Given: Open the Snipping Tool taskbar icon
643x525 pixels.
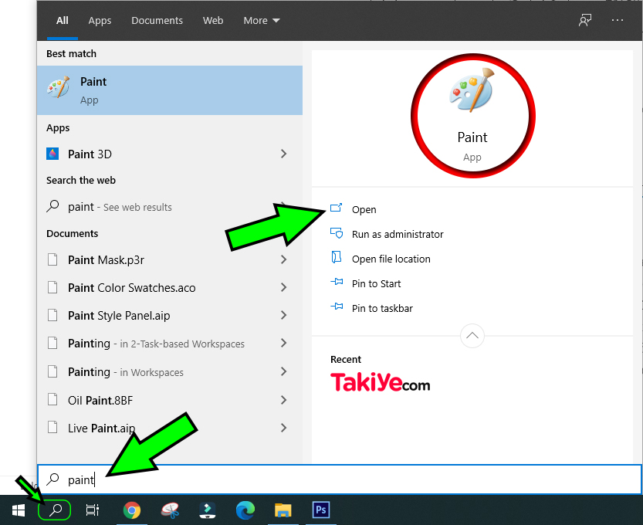Looking at the screenshot, I should (x=170, y=510).
